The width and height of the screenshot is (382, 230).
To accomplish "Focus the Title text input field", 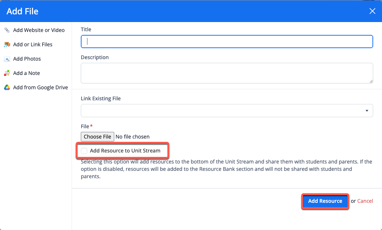I will [x=227, y=42].
